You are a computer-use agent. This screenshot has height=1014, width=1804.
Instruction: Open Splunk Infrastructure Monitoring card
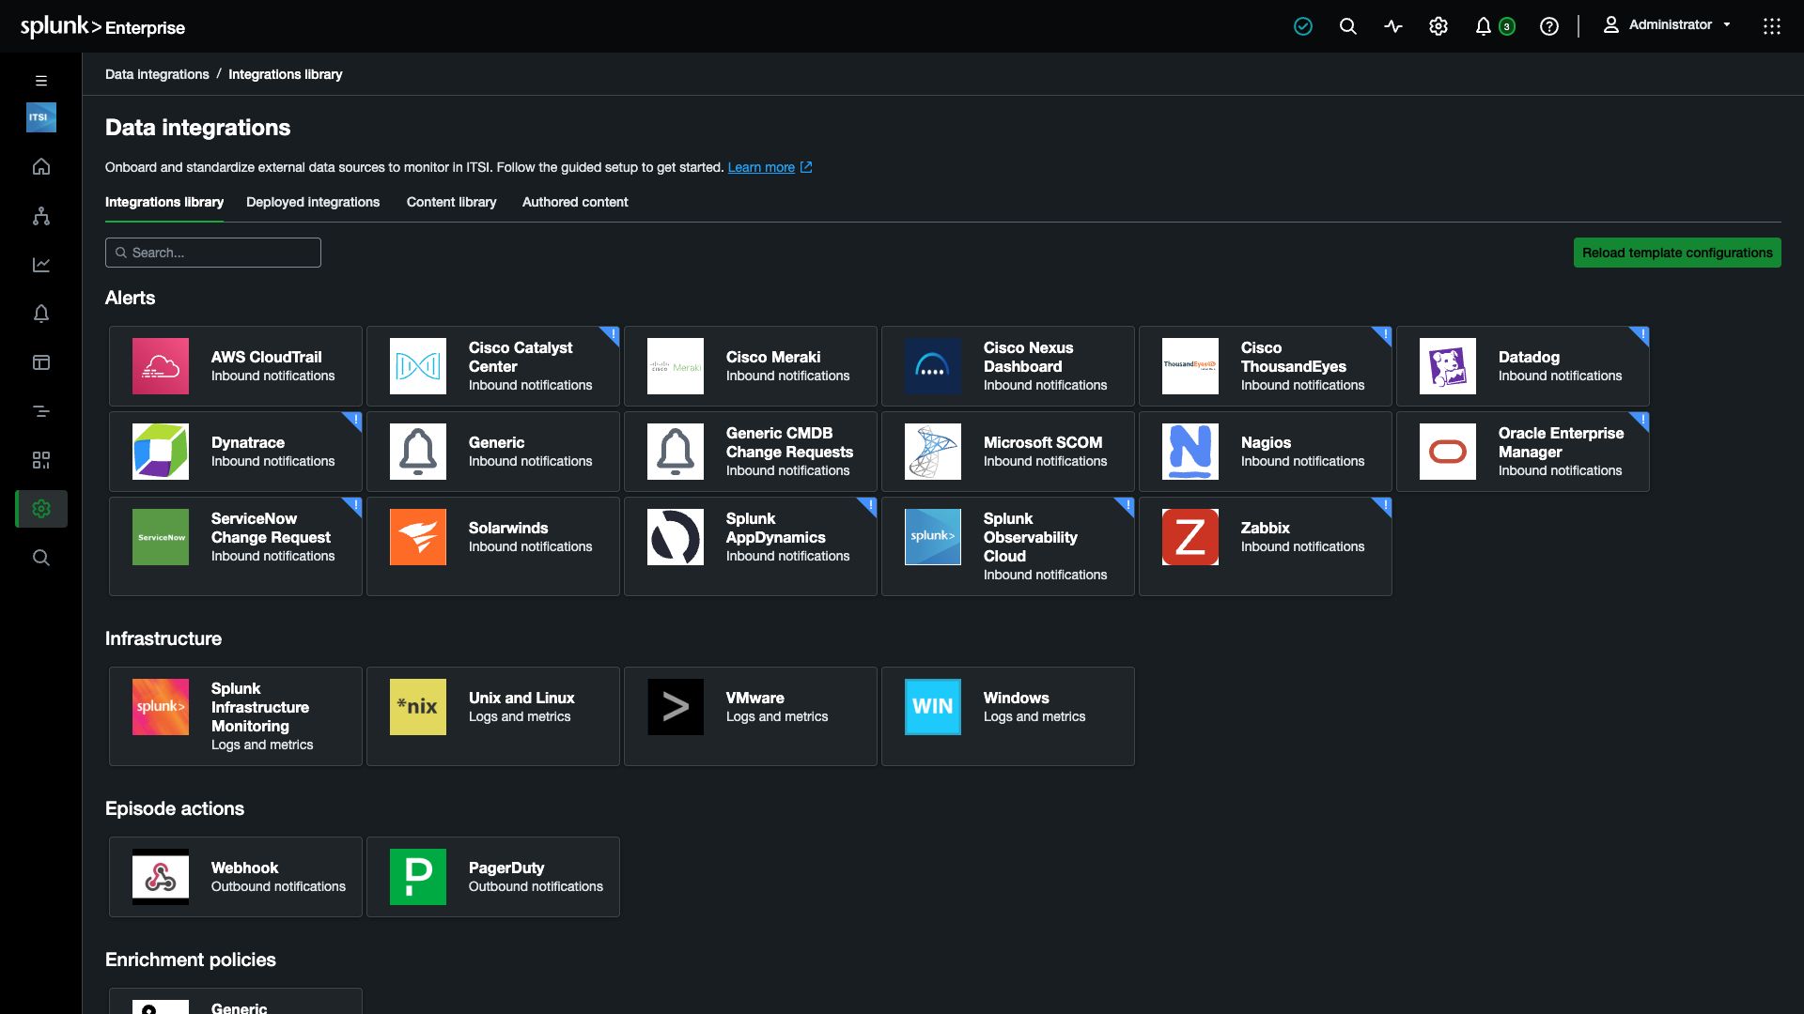[x=236, y=716]
